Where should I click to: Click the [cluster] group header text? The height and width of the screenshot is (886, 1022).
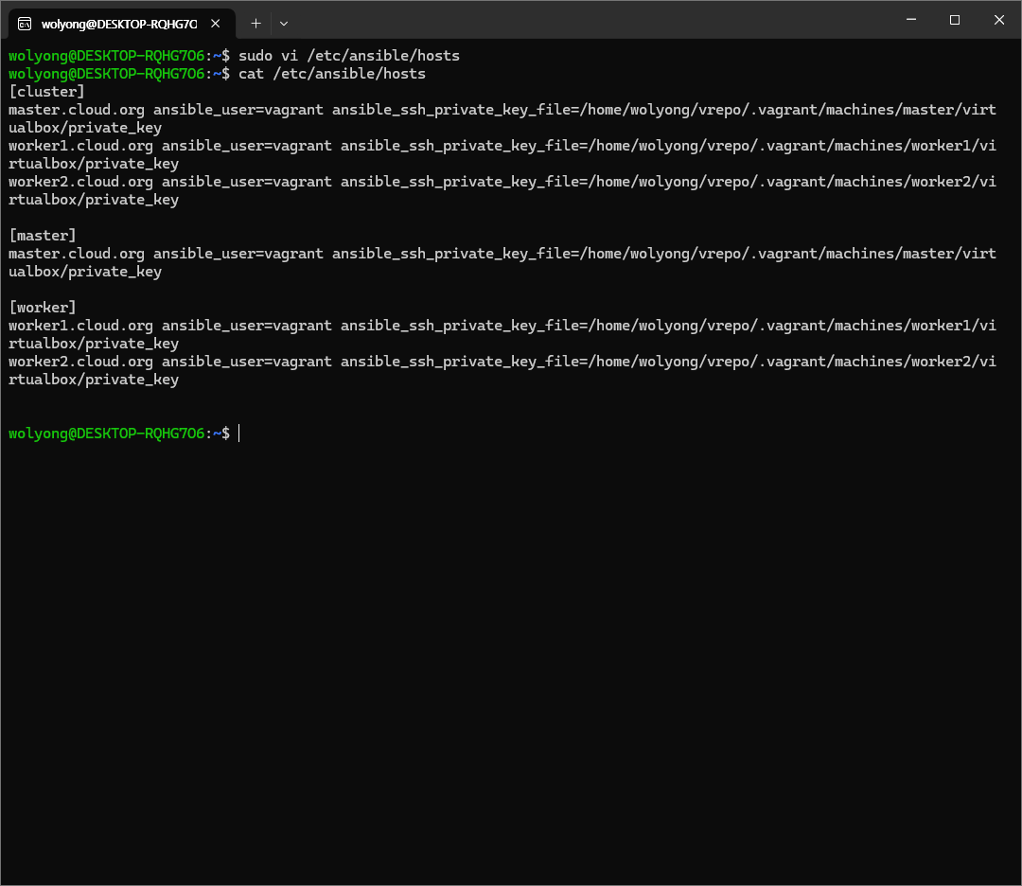point(46,92)
